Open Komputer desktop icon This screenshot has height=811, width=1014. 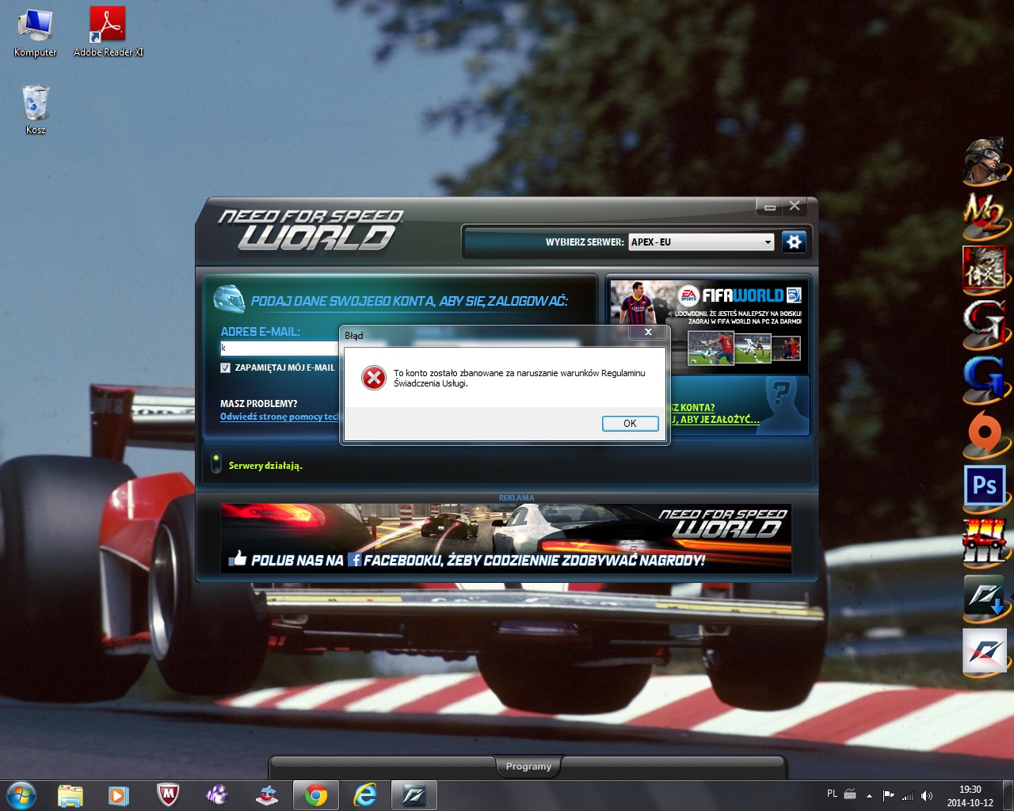point(36,33)
